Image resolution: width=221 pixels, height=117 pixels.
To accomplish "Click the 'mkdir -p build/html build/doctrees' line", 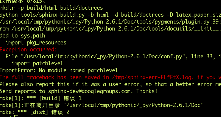I will click(x=51, y=8).
